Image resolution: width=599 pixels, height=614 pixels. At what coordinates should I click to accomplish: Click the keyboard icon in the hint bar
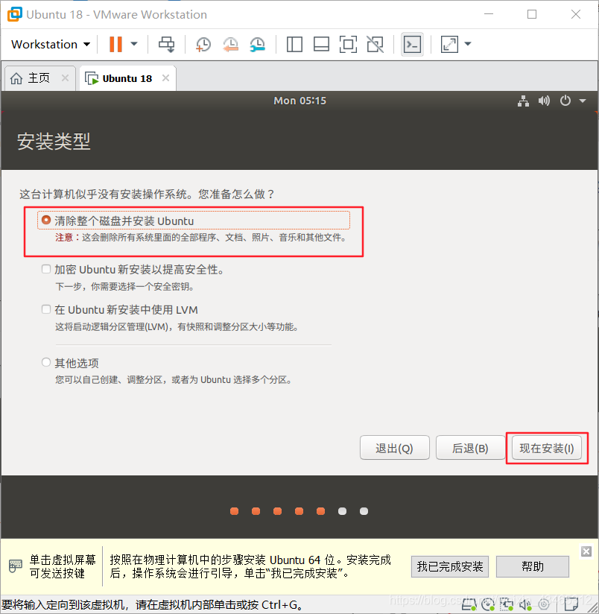16,566
